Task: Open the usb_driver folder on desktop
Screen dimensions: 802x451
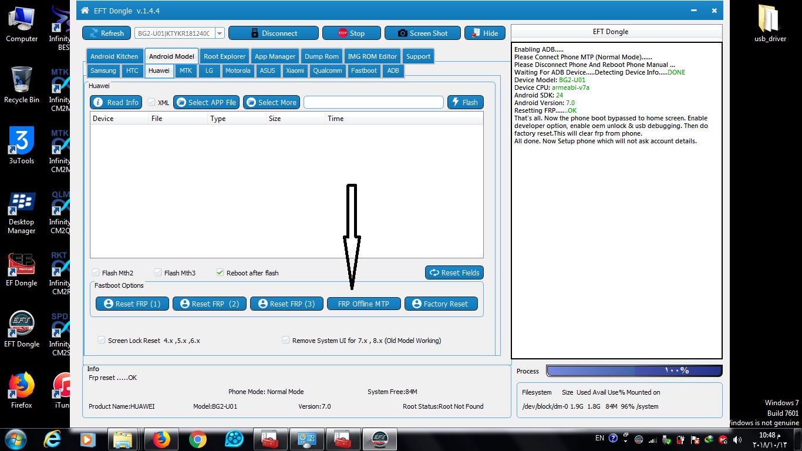Action: tap(770, 24)
